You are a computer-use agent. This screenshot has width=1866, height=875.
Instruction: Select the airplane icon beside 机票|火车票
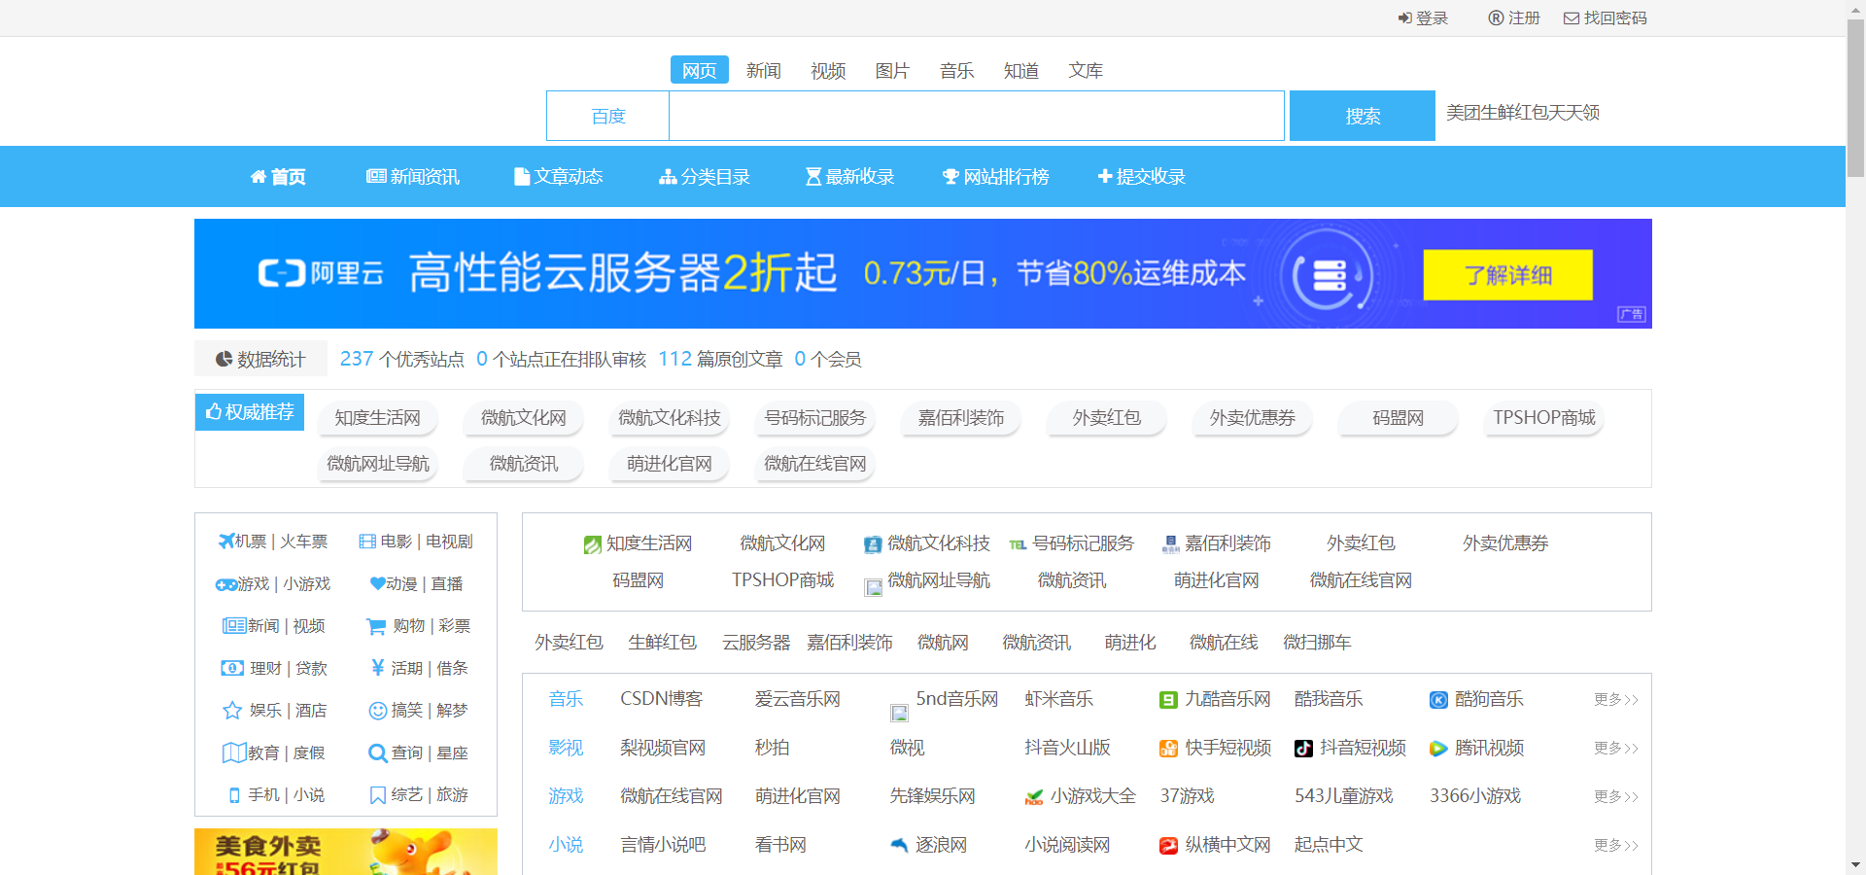point(227,542)
